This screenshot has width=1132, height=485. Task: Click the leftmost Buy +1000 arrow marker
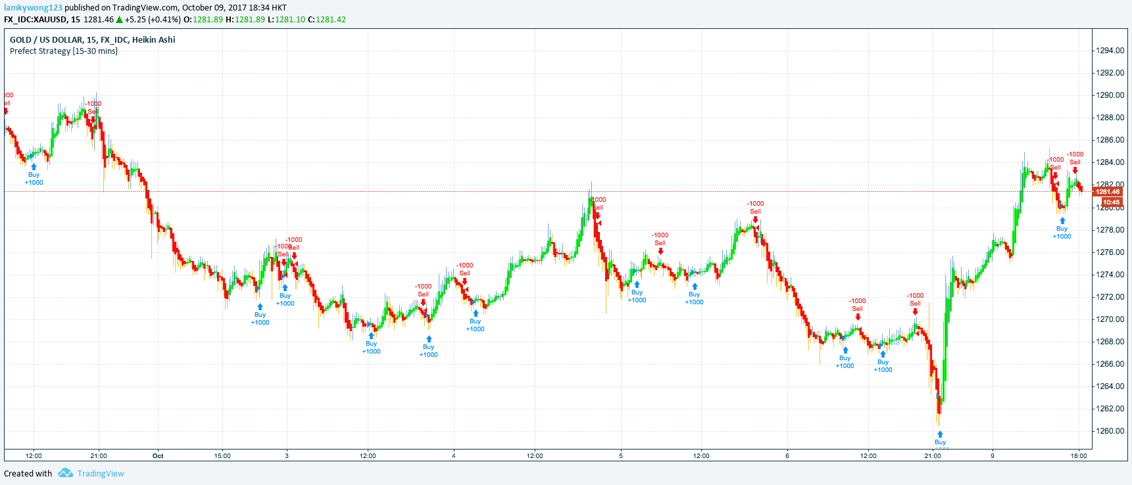pos(34,167)
